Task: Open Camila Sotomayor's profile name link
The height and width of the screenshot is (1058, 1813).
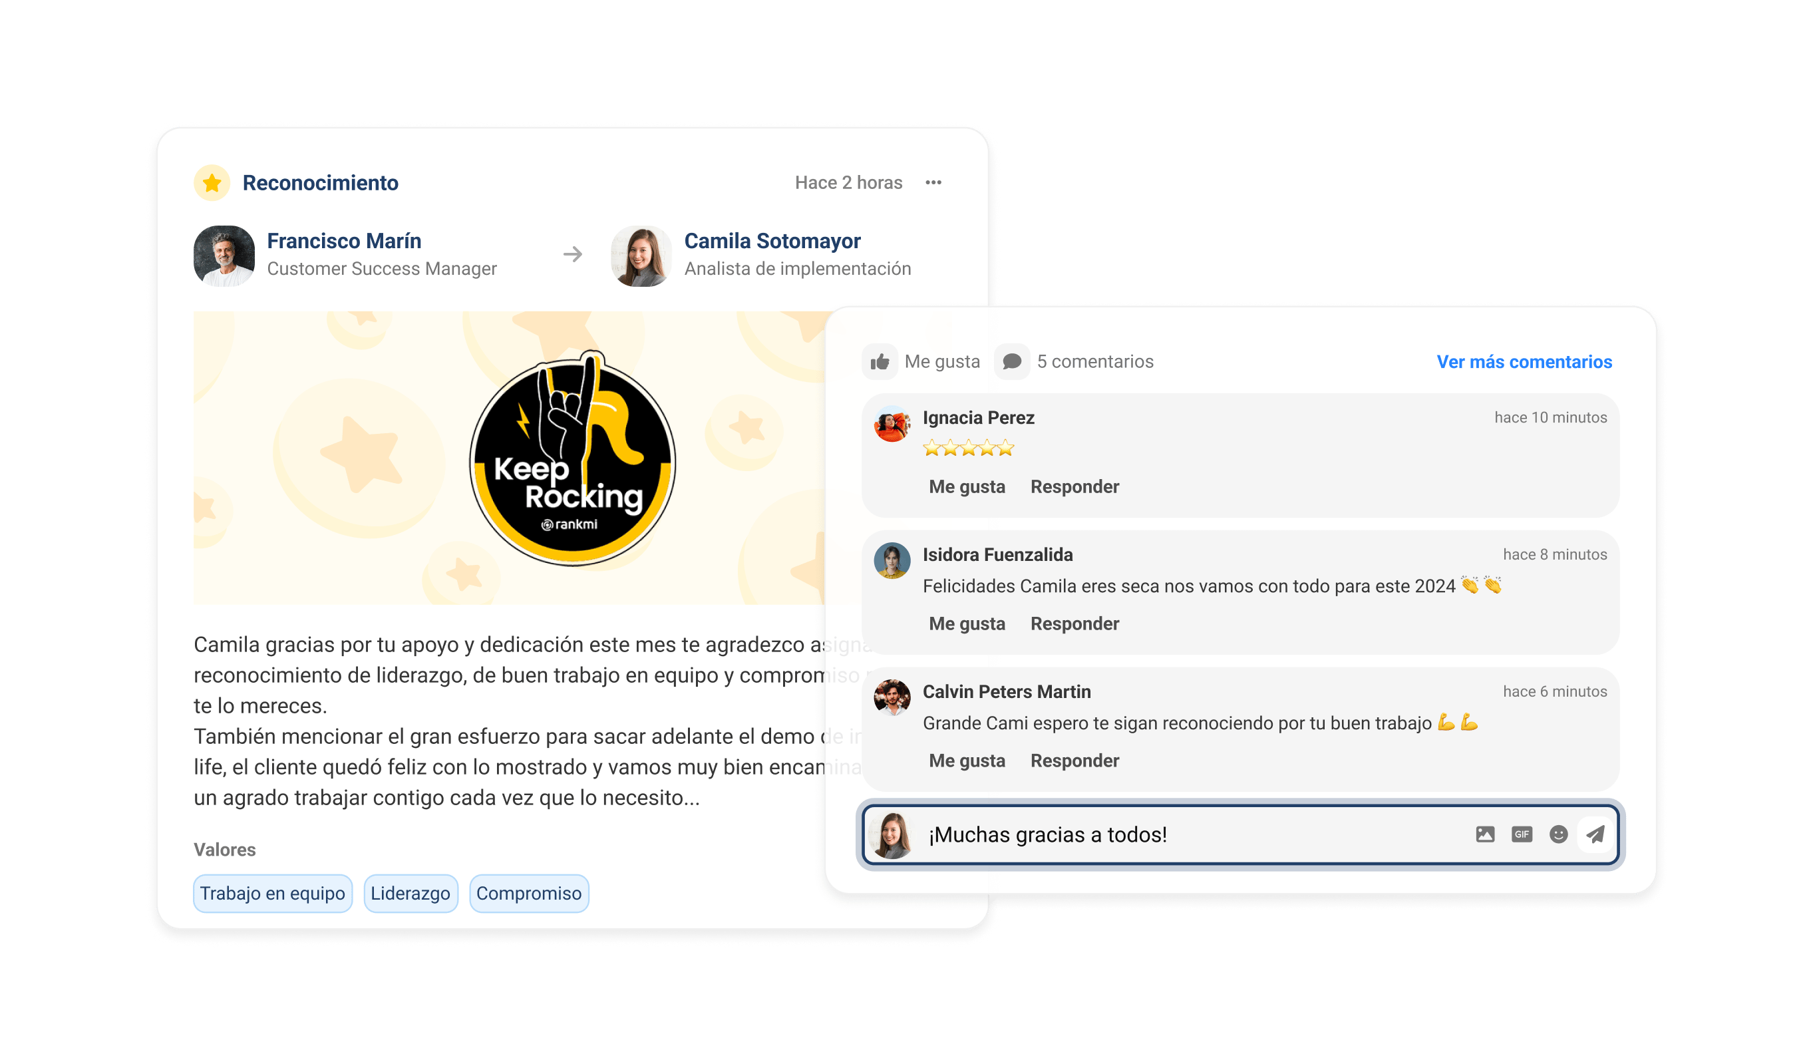Action: click(x=772, y=240)
